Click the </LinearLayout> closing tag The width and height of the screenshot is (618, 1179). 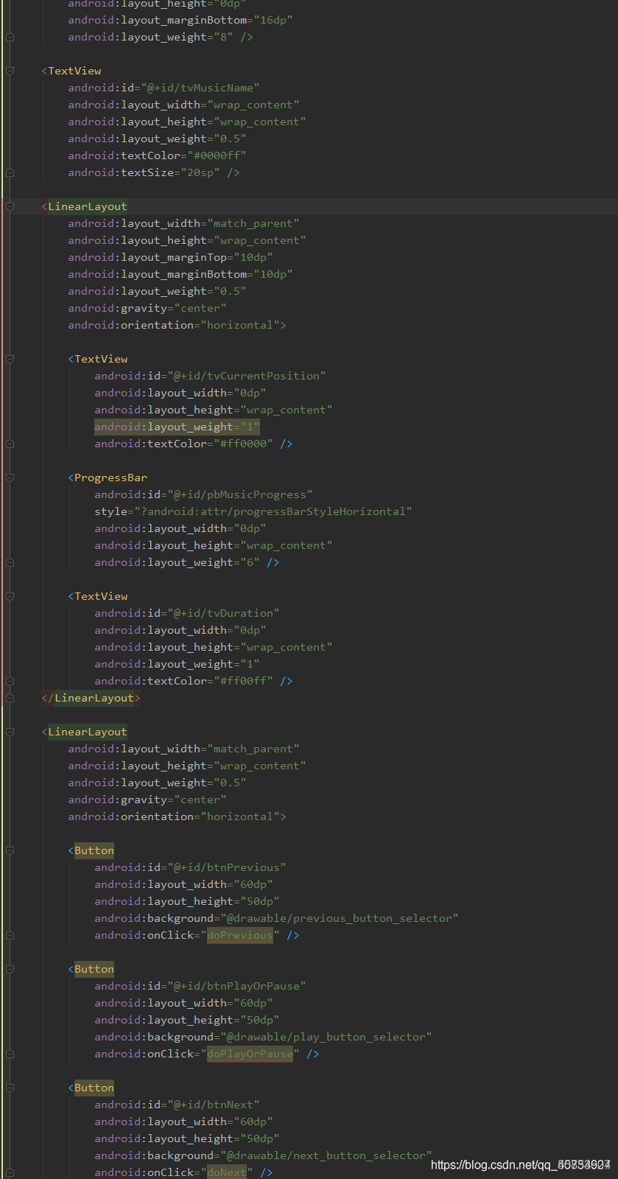(x=91, y=698)
